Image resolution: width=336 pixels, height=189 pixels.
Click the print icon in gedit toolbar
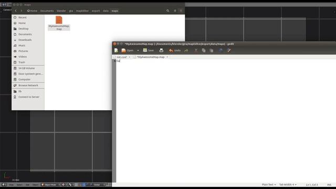pos(161,50)
